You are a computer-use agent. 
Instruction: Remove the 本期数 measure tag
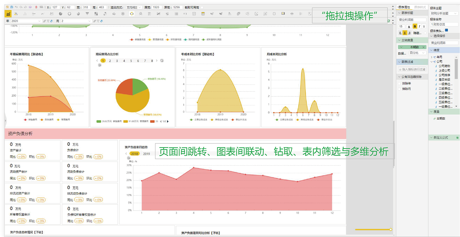click(x=424, y=47)
